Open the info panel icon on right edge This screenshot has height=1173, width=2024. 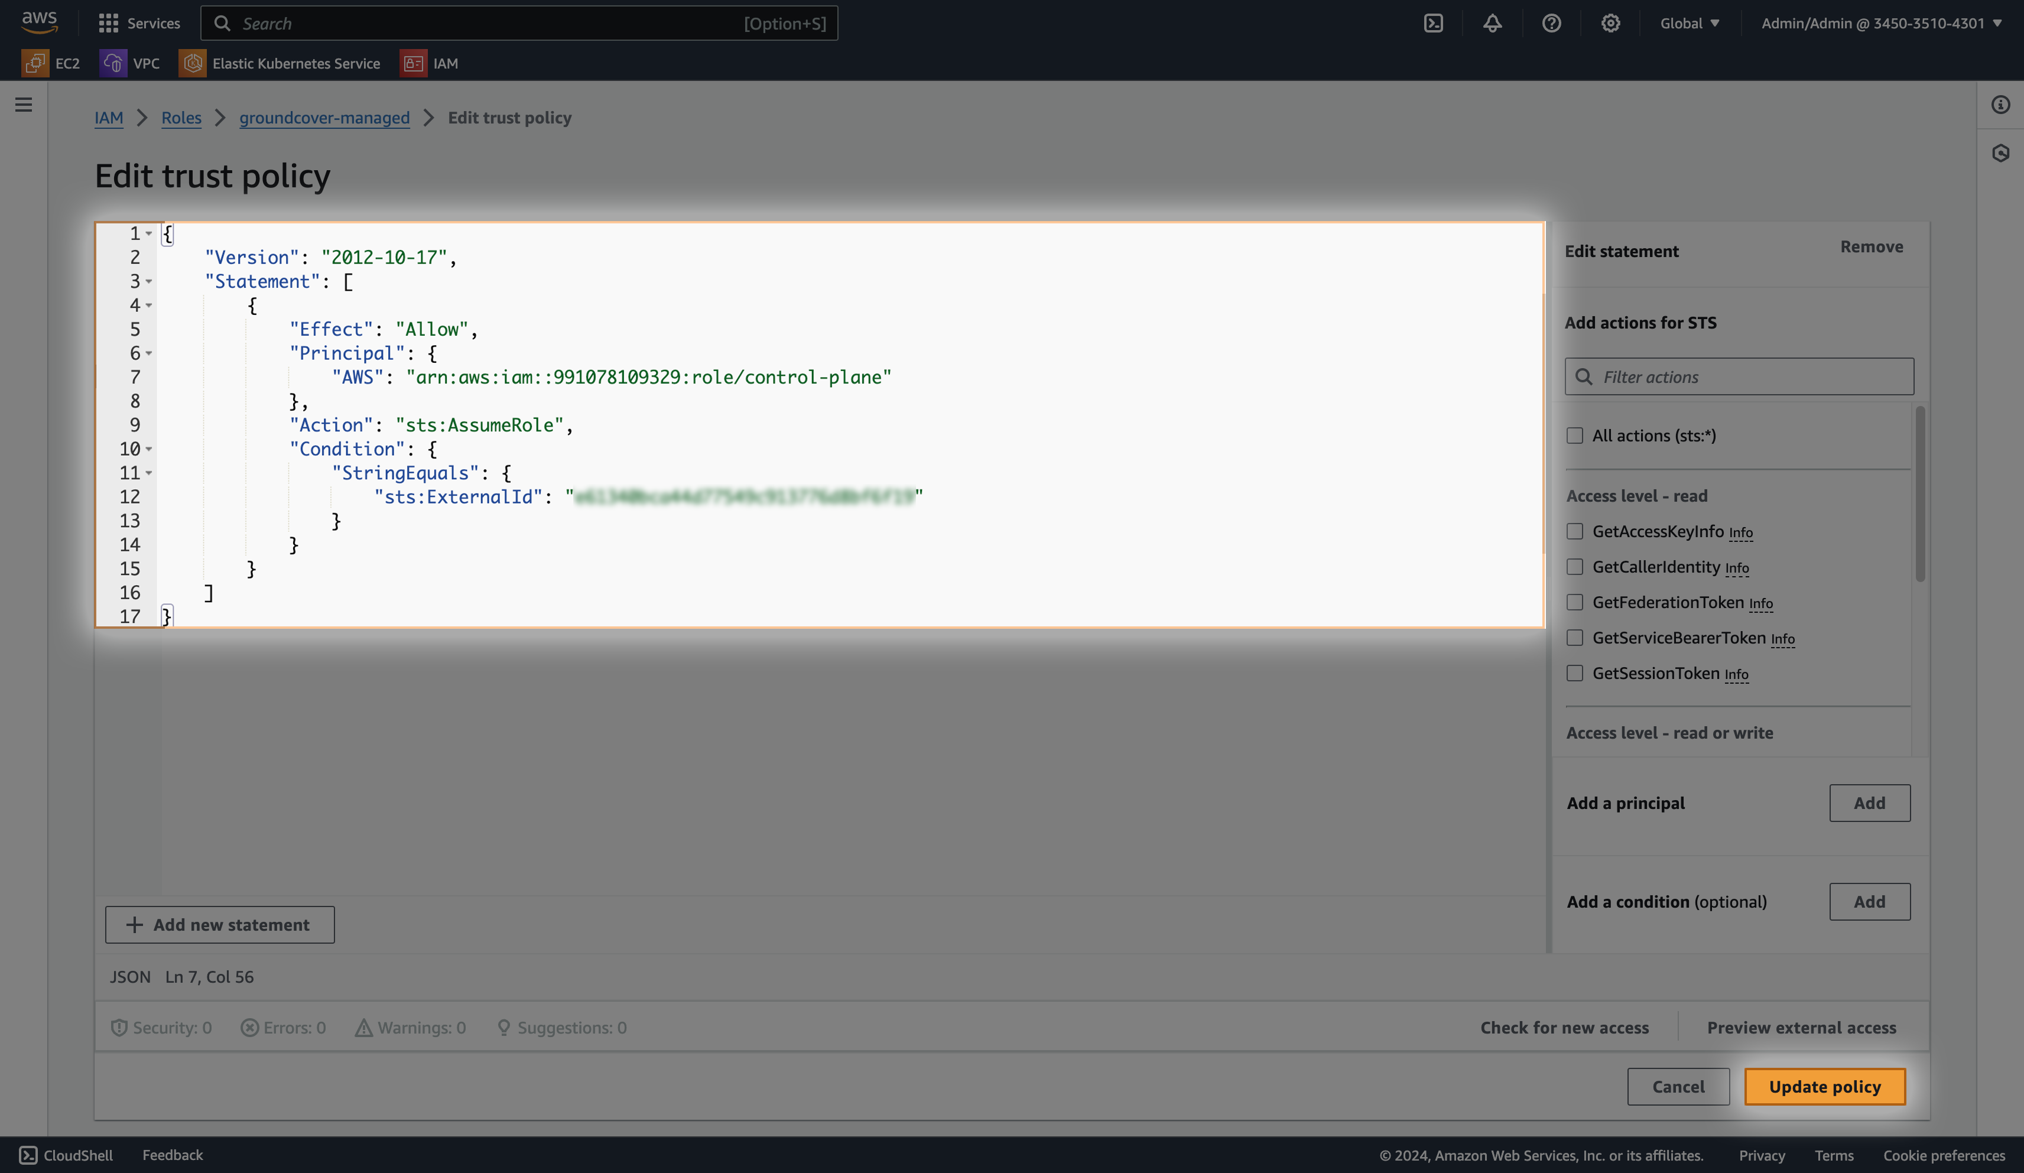(x=2001, y=105)
